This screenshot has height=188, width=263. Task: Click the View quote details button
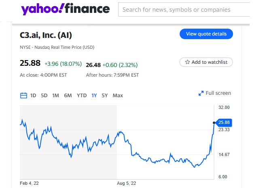tap(206, 34)
